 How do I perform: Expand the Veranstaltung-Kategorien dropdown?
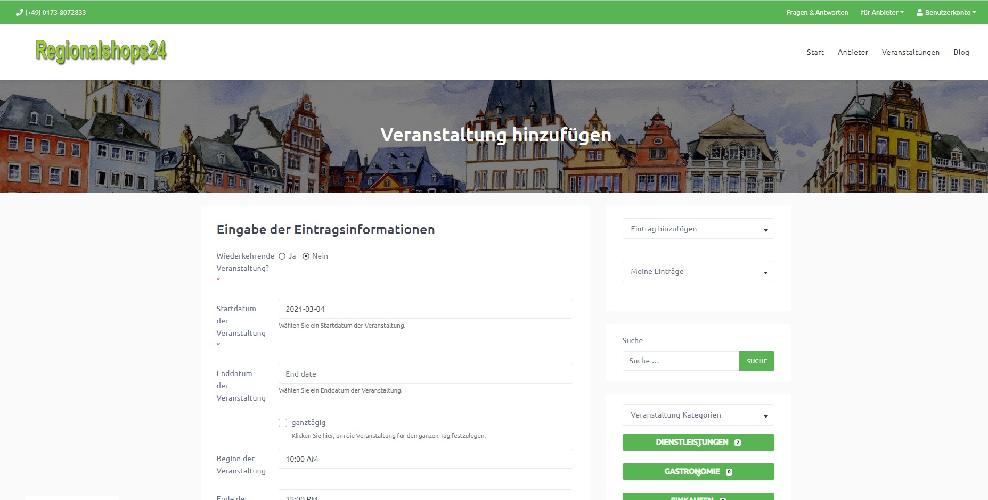[x=698, y=415]
